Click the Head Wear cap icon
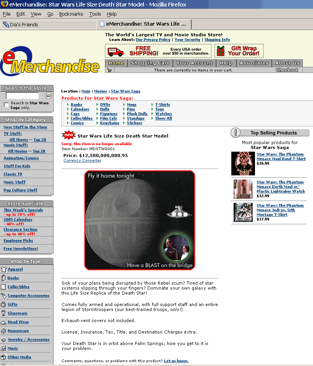This screenshot has height=366, width=313. tap(3, 322)
